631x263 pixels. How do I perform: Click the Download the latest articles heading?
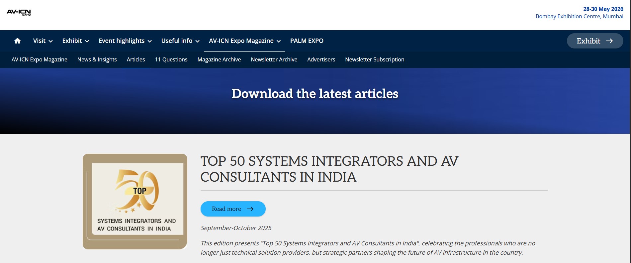click(315, 94)
